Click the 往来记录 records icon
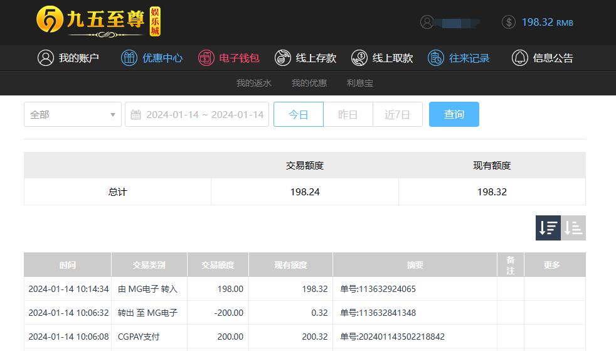The height and width of the screenshot is (351, 616). 436,58
